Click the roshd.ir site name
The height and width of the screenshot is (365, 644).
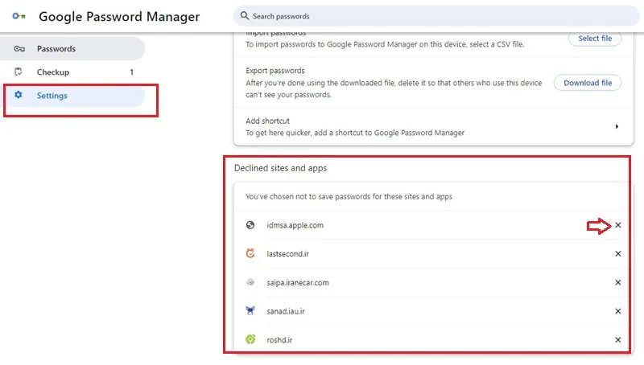[279, 340]
